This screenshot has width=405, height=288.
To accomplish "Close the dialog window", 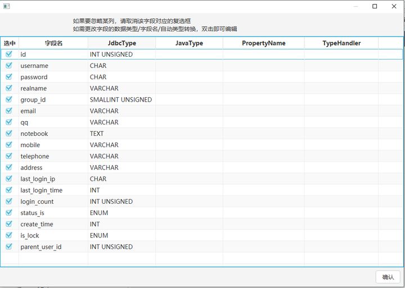I will pyautogui.click(x=394, y=6).
